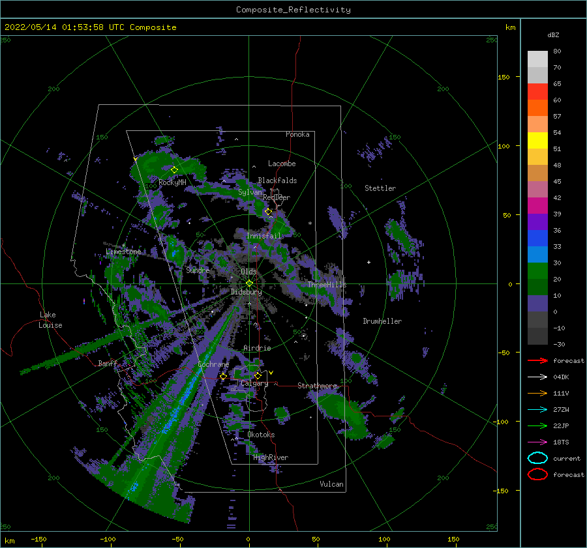Click the Stettler town label
Viewport: 587px width, 548px height.
380,188
